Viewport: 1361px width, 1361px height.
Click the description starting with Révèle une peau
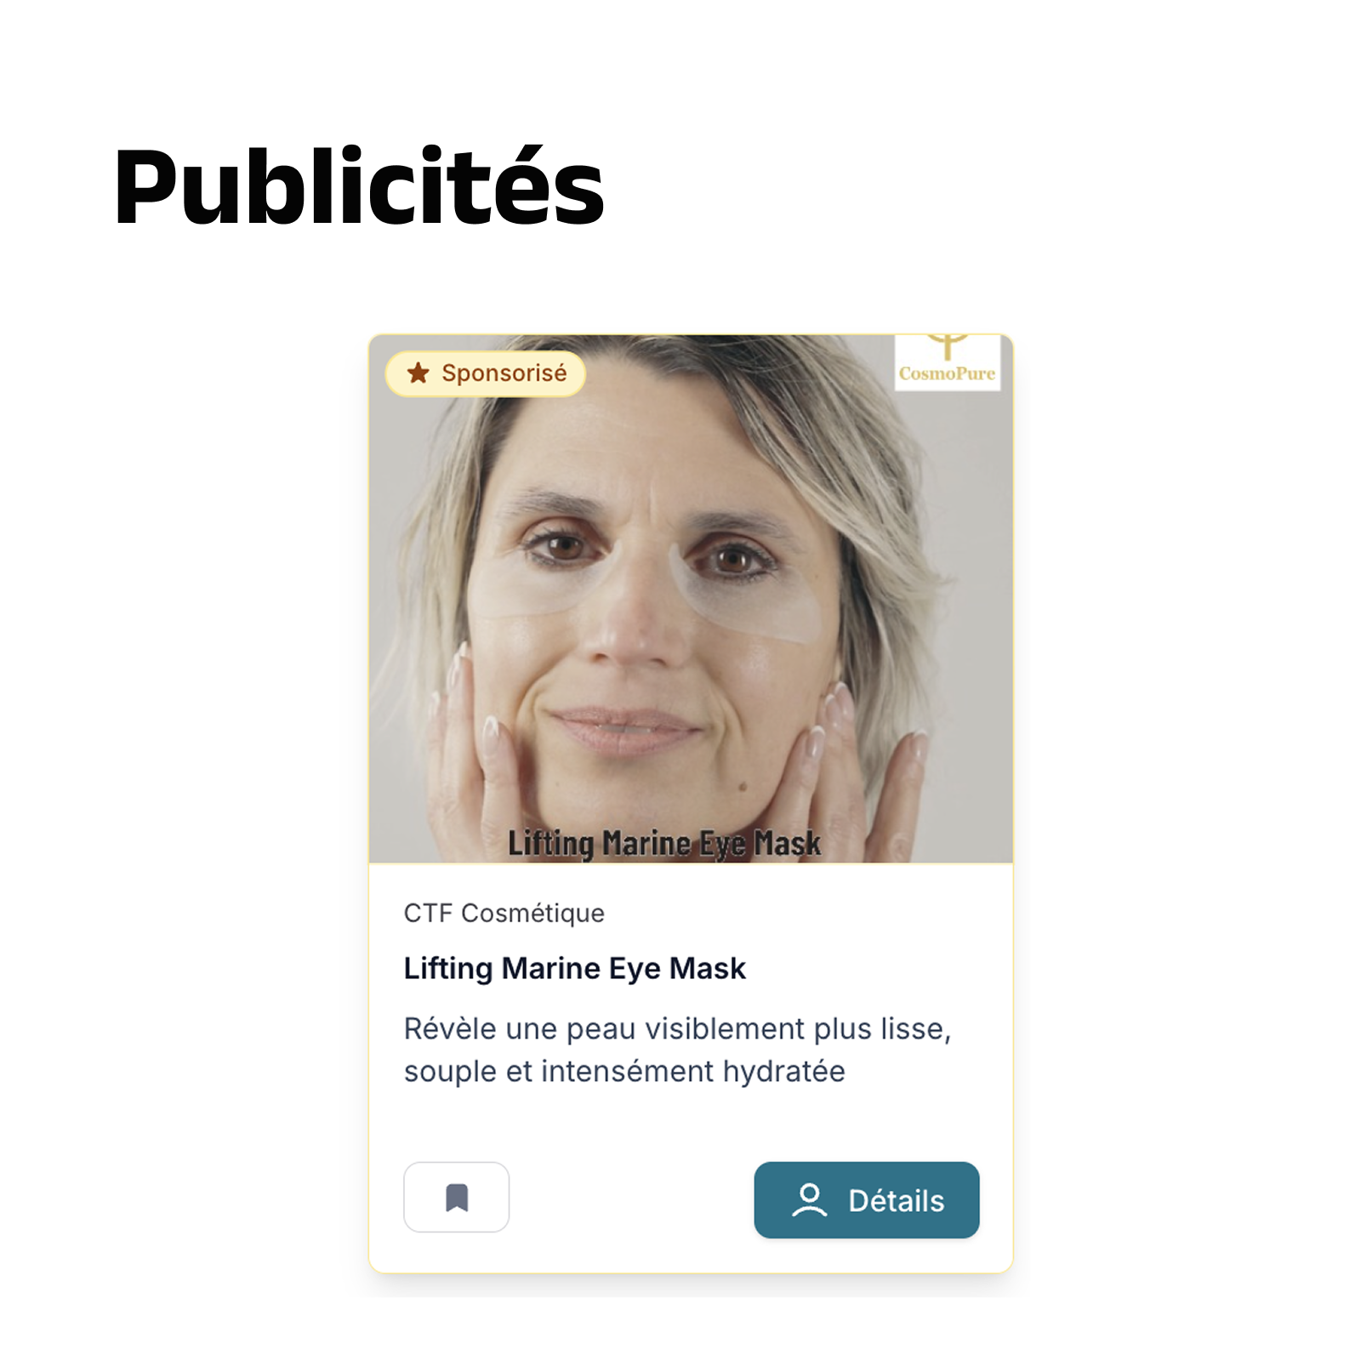[677, 1050]
